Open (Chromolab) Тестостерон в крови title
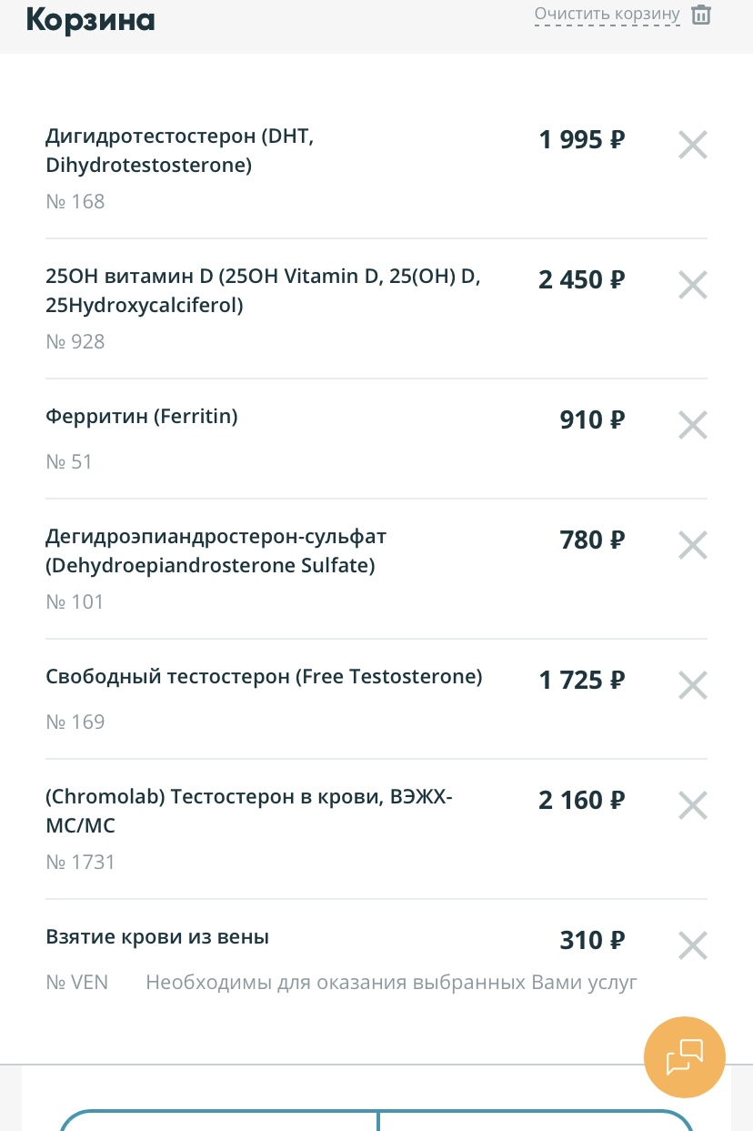Viewport: 753px width, 1131px height. coord(248,812)
